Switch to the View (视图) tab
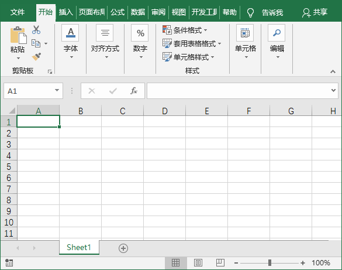The image size is (342, 270). pos(179,12)
